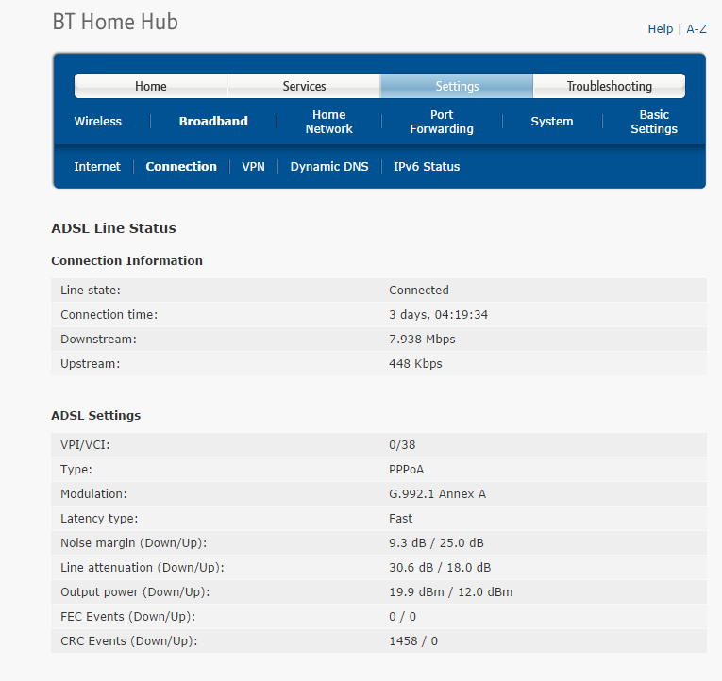Click the 'Output power (Down/Up):' label
Image resolution: width=722 pixels, height=681 pixels.
[x=135, y=591]
